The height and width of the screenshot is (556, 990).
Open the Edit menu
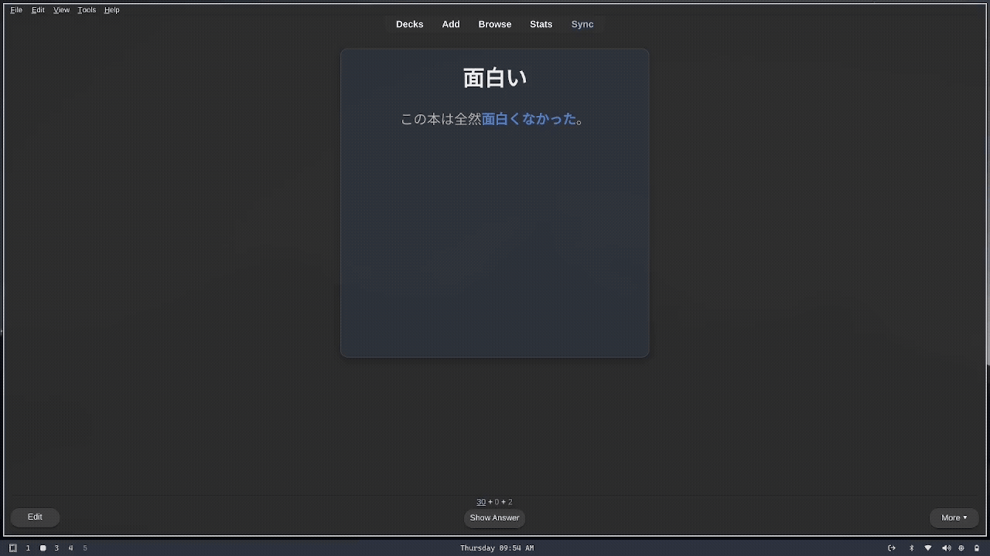pos(38,10)
